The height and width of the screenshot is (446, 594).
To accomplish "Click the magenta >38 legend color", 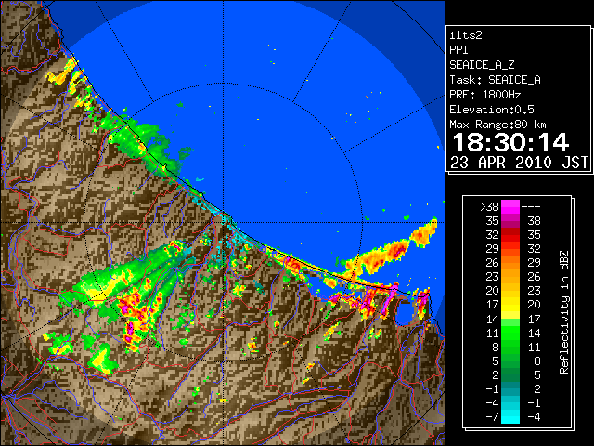I will [x=510, y=207].
